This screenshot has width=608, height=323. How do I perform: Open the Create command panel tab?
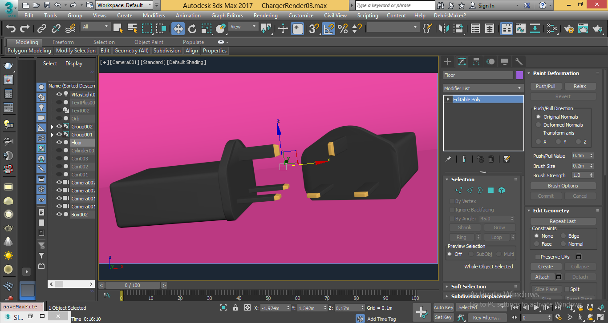448,62
